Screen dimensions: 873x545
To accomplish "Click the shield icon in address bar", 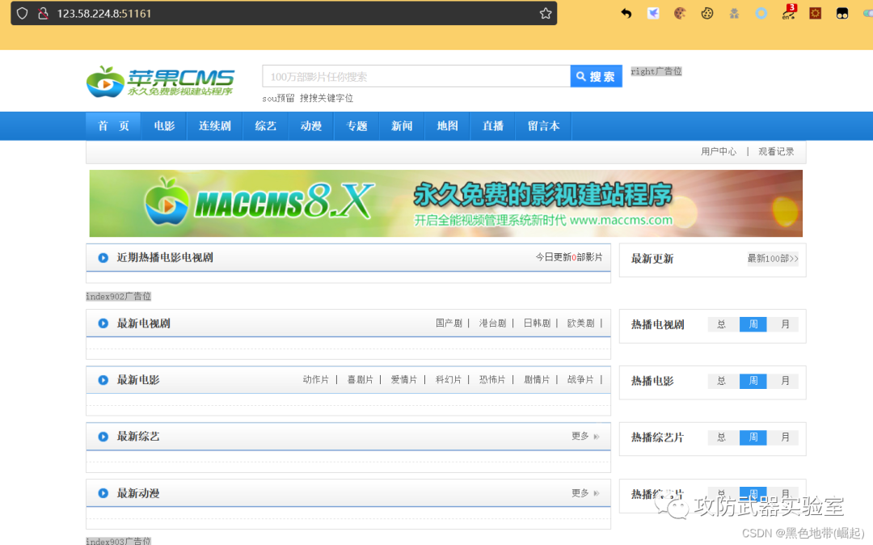I will 22,14.
